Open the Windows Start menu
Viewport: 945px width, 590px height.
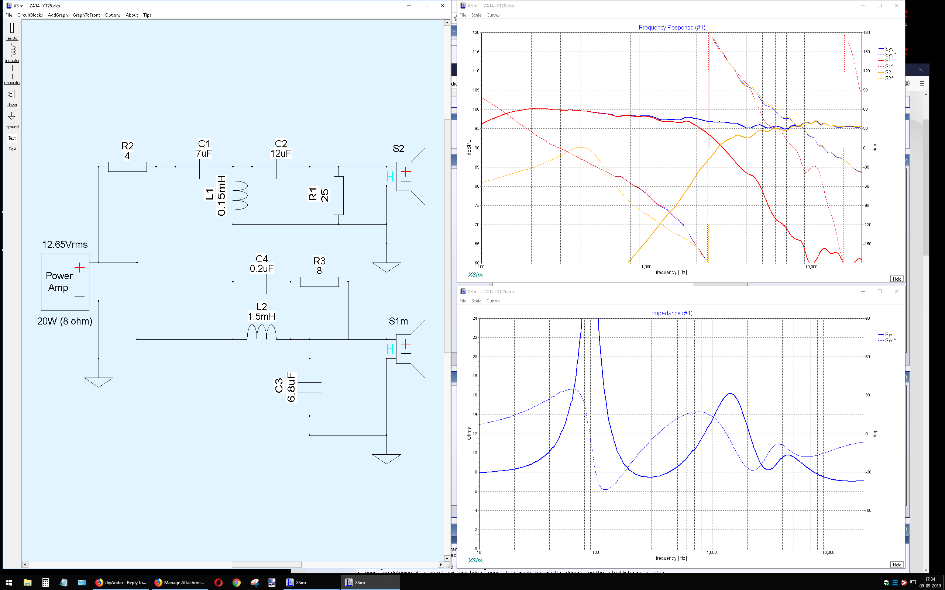point(8,582)
